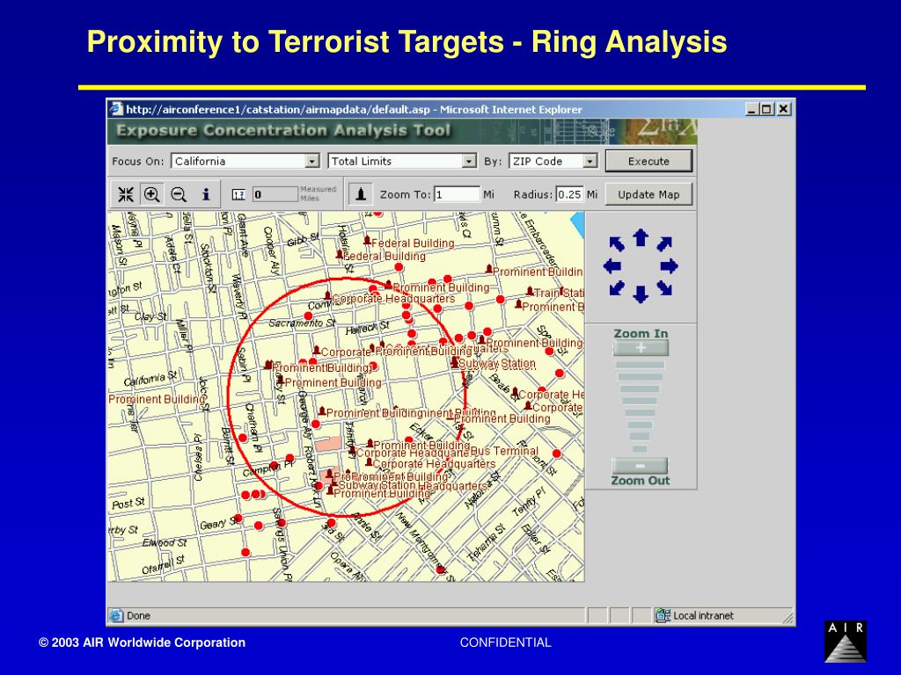Viewport: 901px width, 675px height.
Task: Click the Zoom To miles input field
Action: click(x=457, y=194)
